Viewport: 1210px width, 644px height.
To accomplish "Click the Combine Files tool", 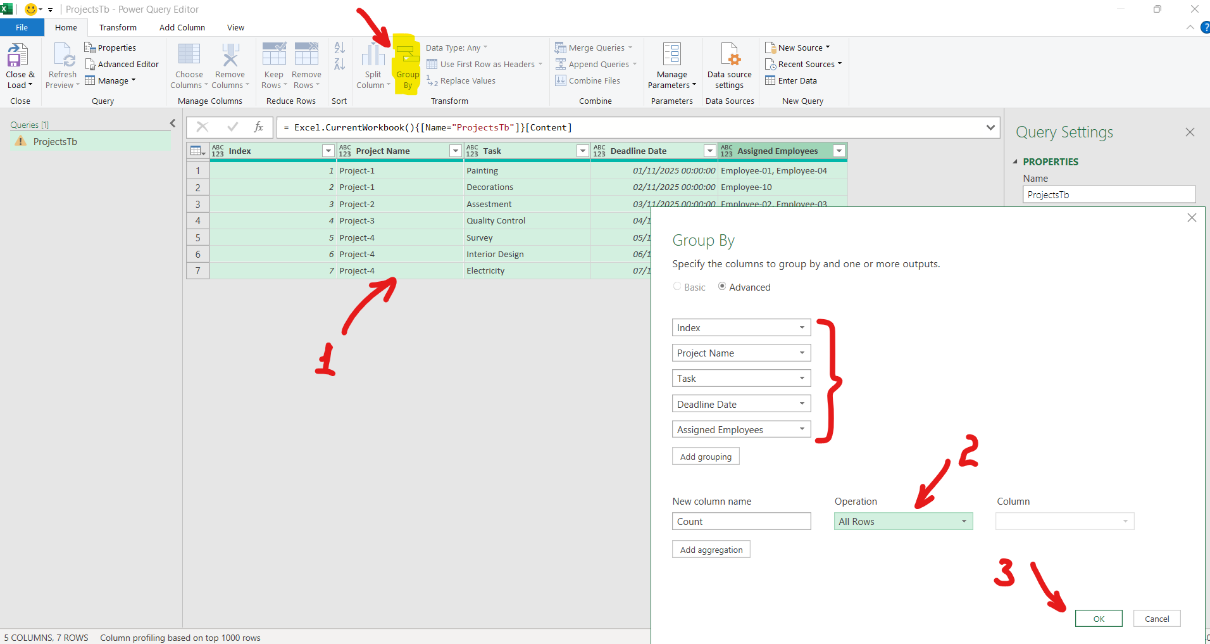I will (x=587, y=80).
